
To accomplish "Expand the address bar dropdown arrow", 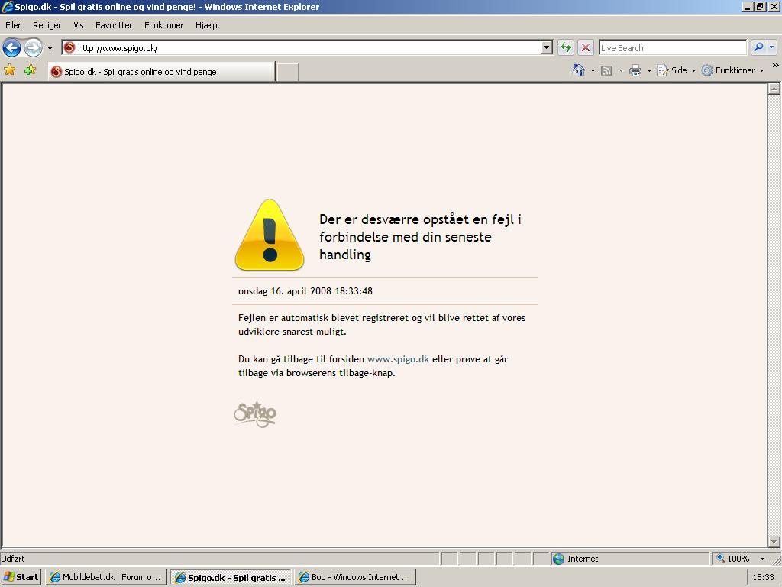I will [546, 47].
